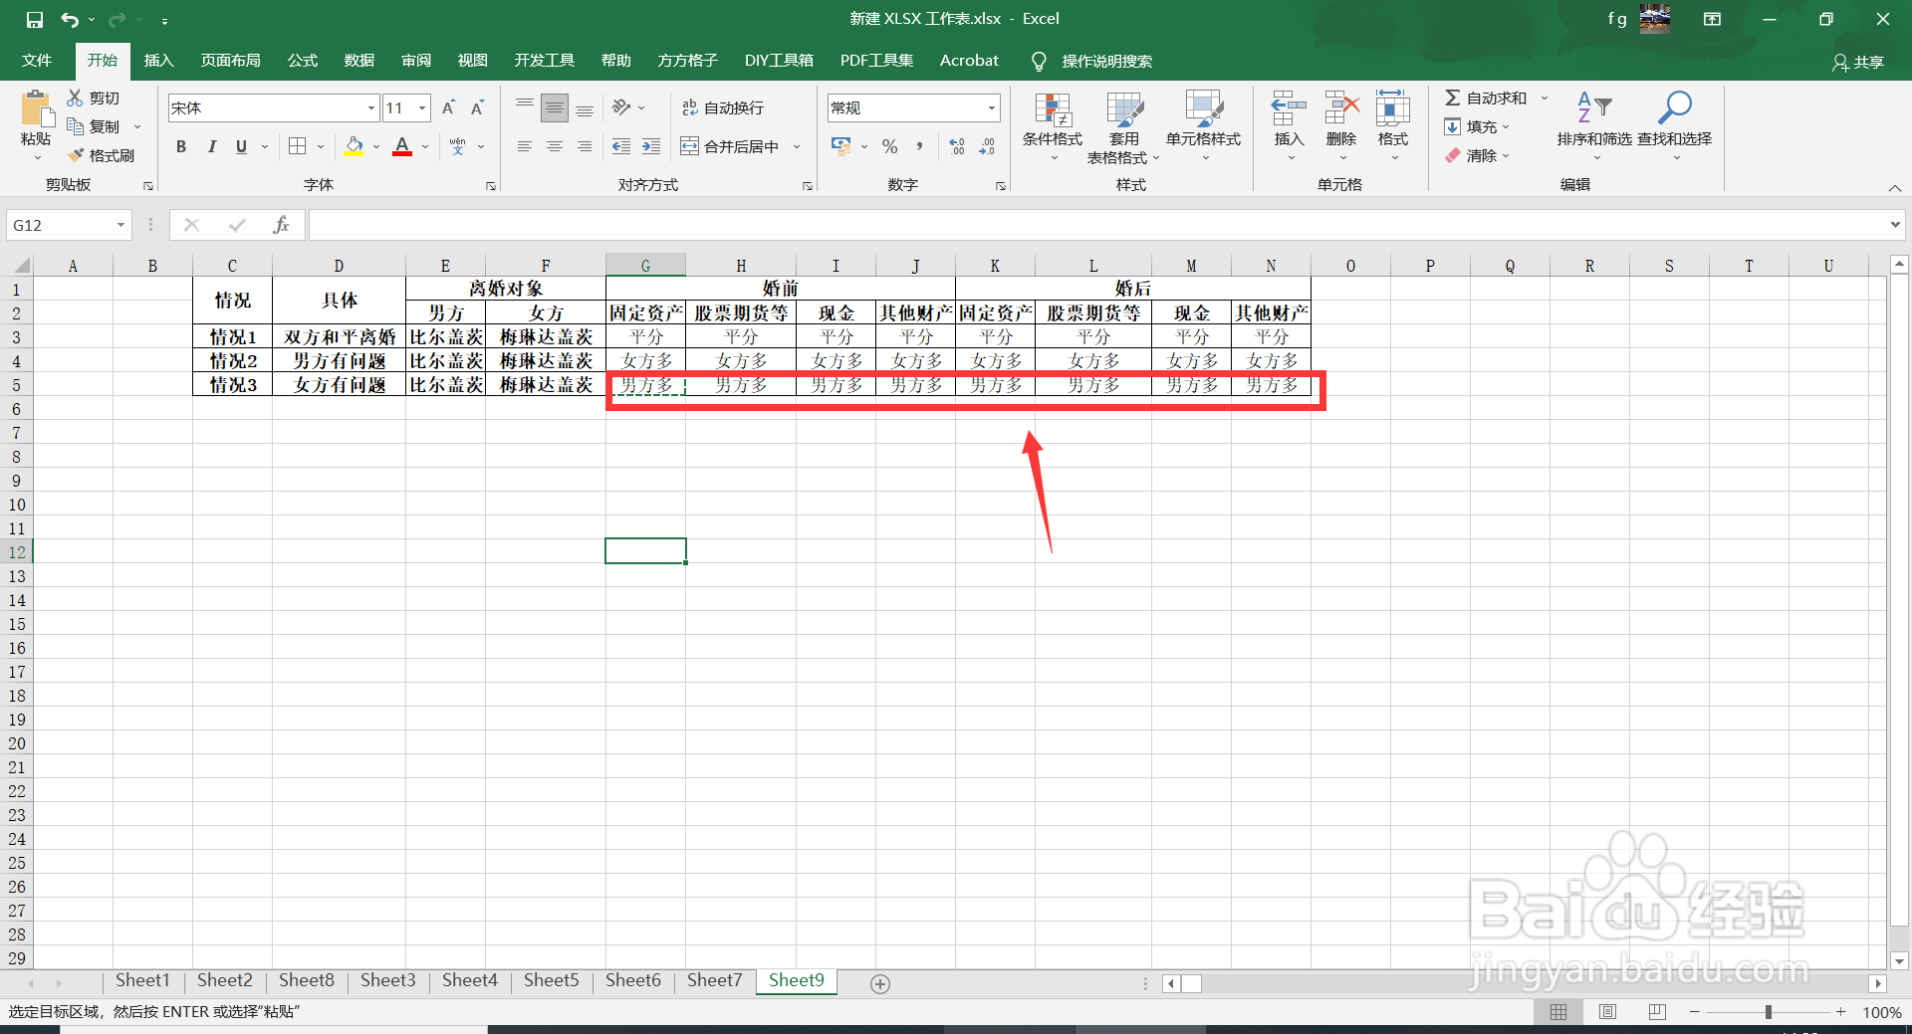Decrease font size with smaller A icon
Viewport: 1912px width, 1034px height.
(x=478, y=107)
